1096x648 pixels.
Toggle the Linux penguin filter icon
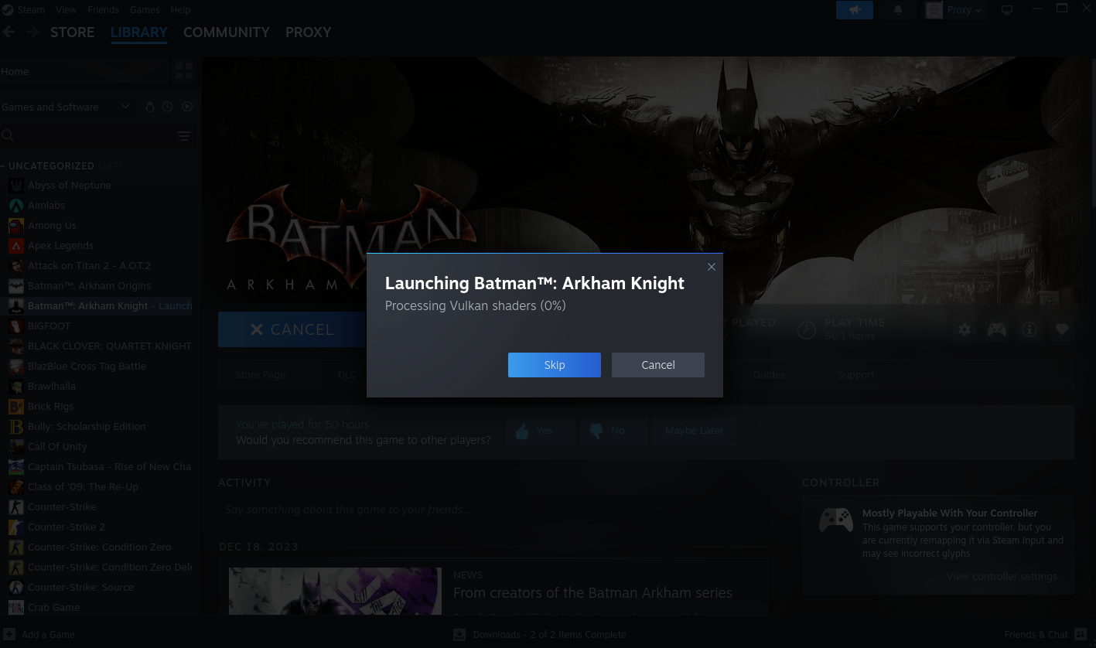tap(150, 107)
